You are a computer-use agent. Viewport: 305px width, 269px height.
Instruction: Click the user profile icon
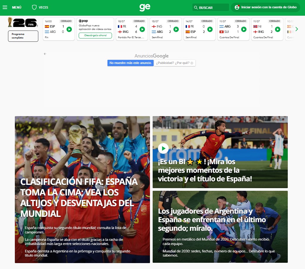pos(237,7)
